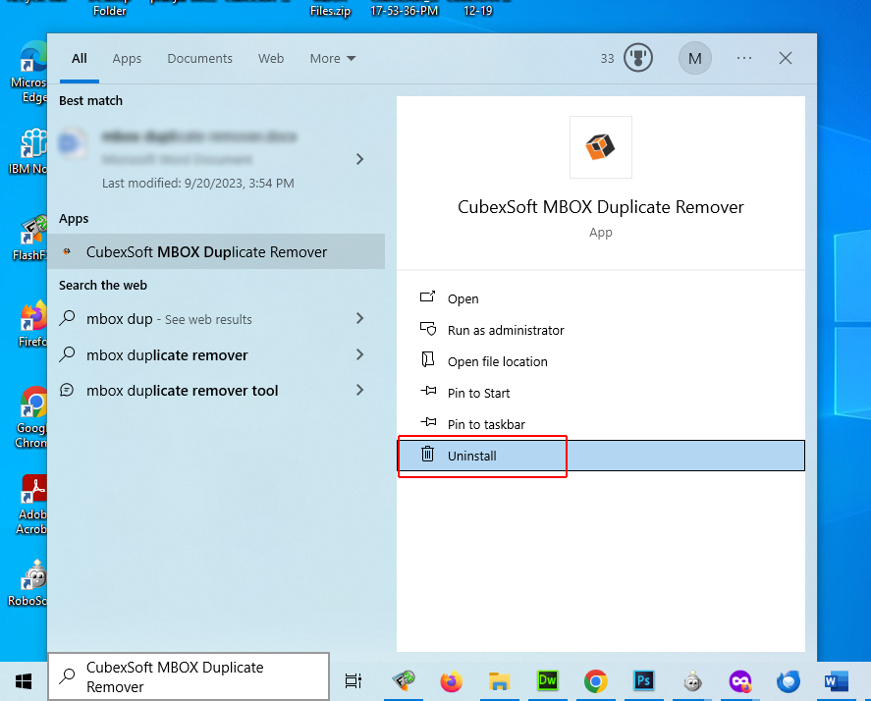Viewport: 871px width, 701px height.
Task: Click the Windows Start button
Action: [24, 681]
